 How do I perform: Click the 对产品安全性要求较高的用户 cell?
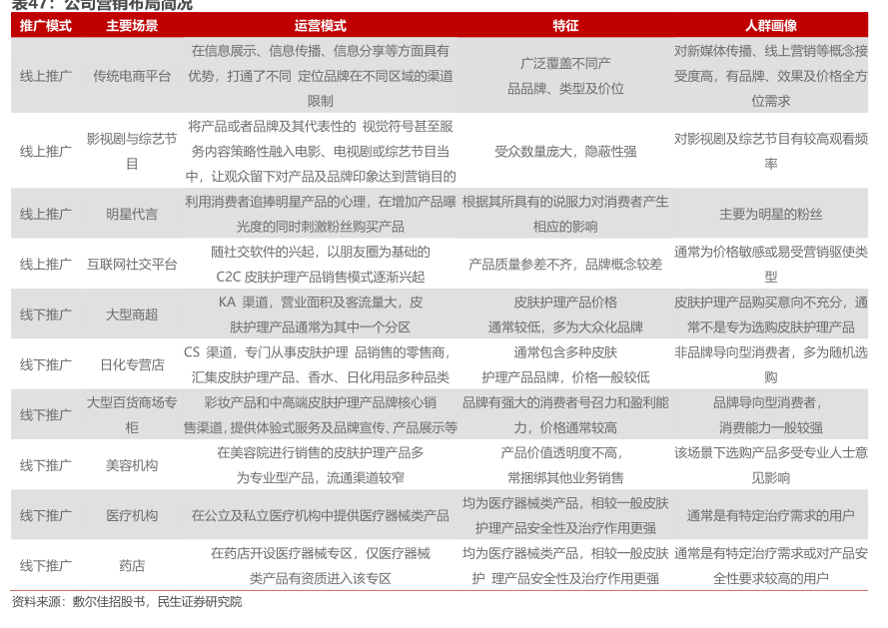[771, 566]
